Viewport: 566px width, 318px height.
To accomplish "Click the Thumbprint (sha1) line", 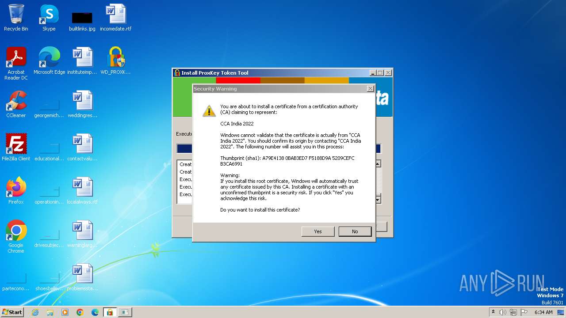I will coord(287,161).
